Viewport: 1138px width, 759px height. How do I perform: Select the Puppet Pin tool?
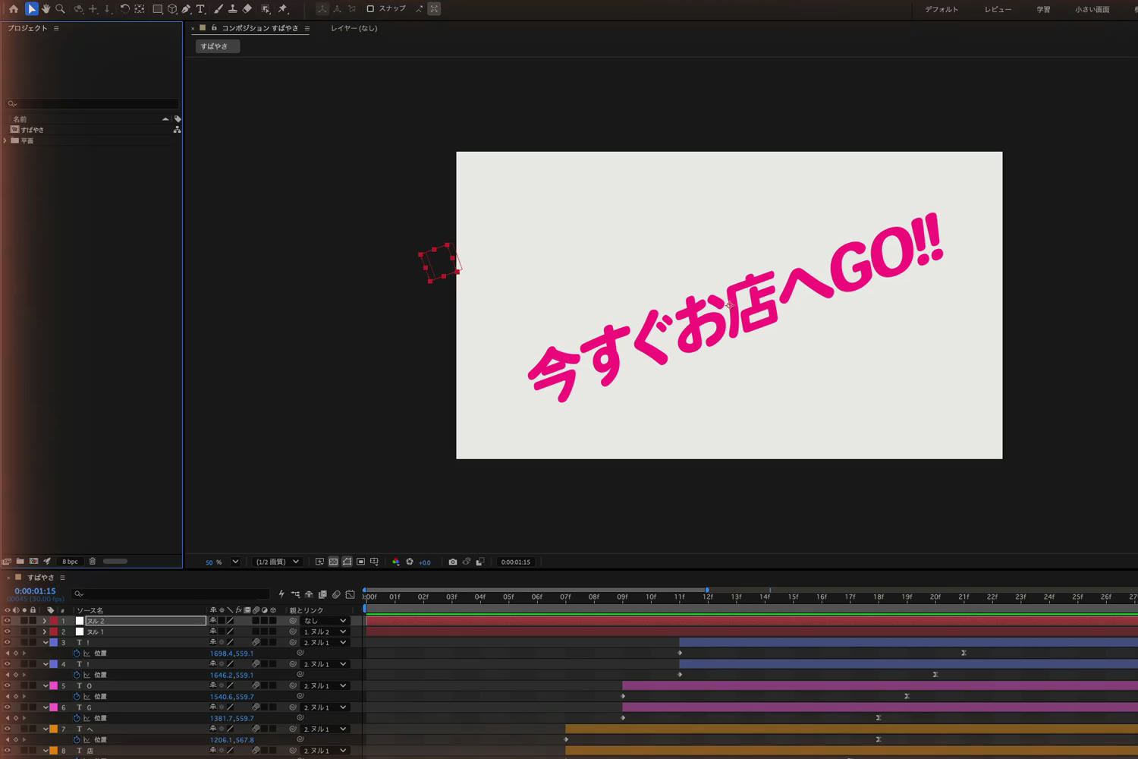coord(283,9)
